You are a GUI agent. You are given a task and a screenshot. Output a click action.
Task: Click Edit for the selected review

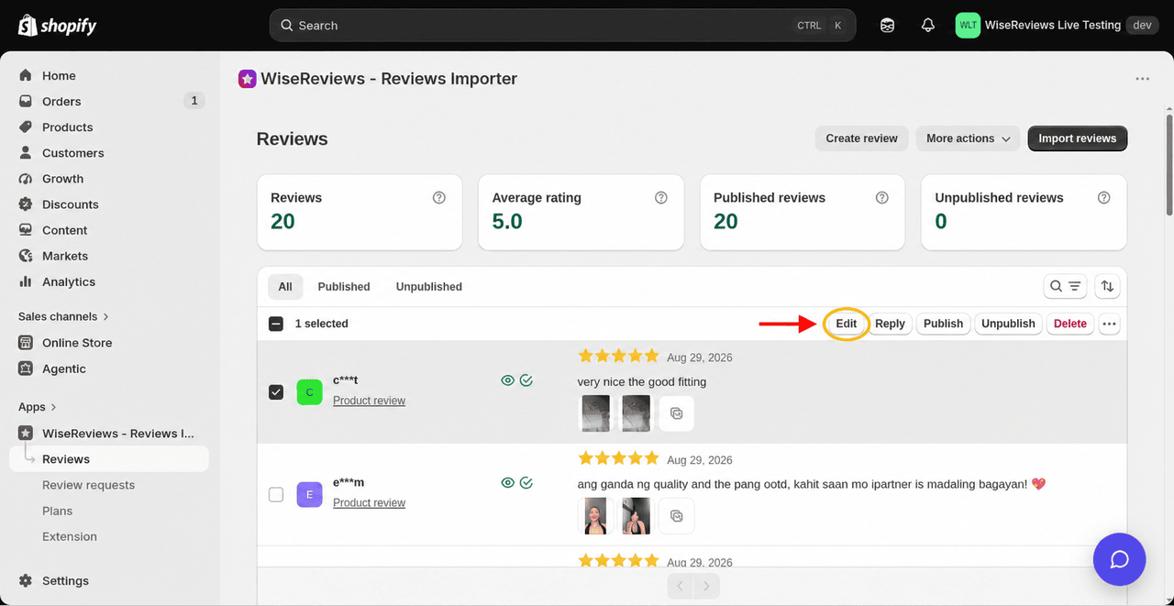click(x=846, y=324)
